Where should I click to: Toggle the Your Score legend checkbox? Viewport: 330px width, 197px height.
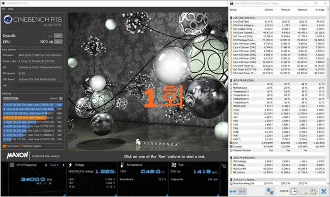[x=4, y=146]
